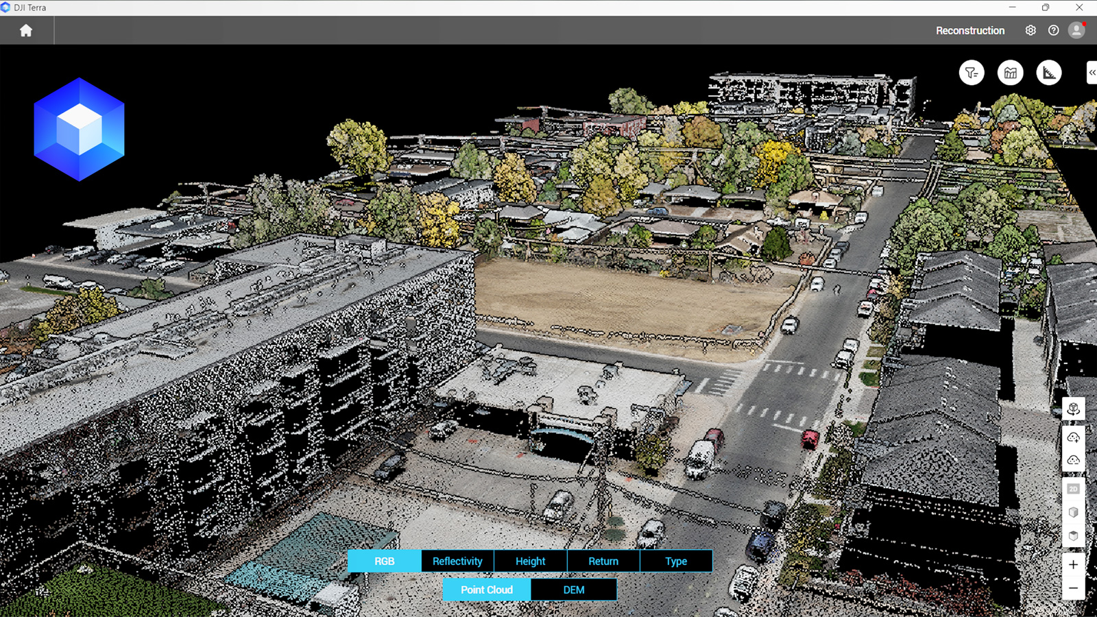Switch coloring to the Height tab
Screen dimensions: 1097x617
pyautogui.click(x=530, y=561)
